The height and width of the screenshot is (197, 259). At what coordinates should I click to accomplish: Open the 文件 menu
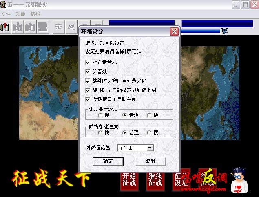click(x=6, y=14)
